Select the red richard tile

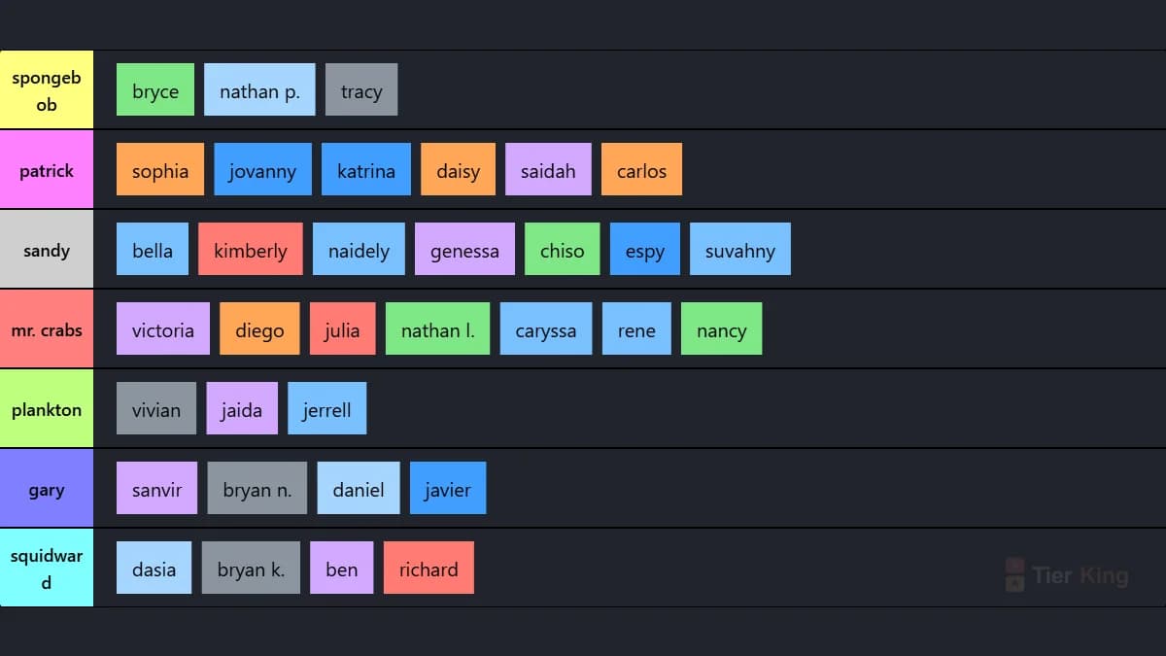coord(429,569)
